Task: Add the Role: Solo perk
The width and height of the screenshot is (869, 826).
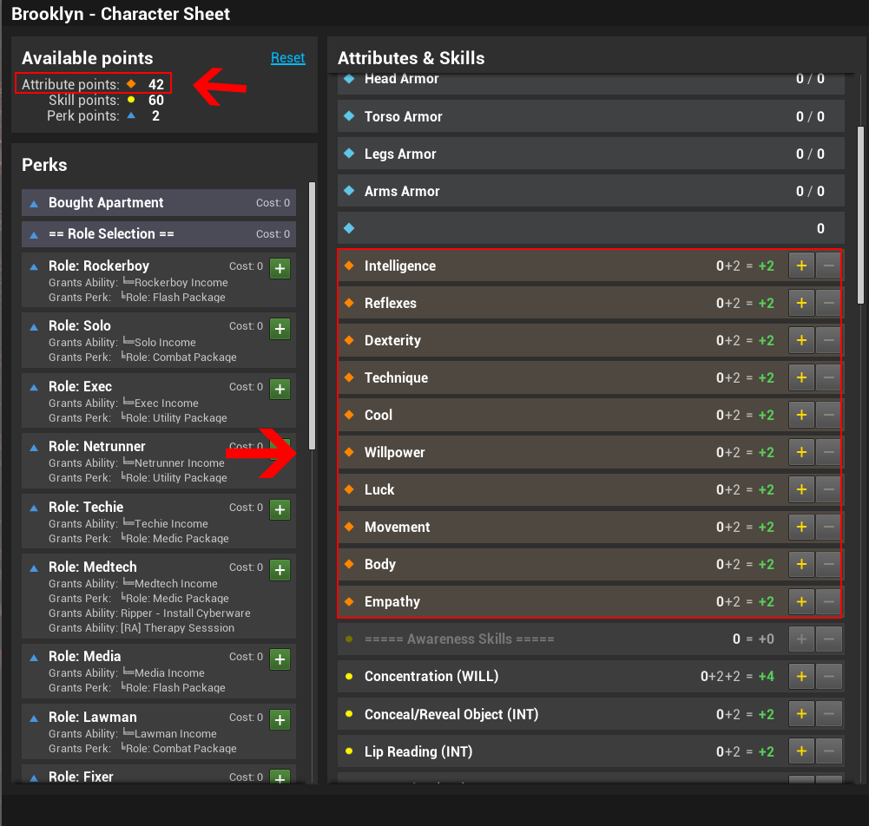Action: coord(280,329)
